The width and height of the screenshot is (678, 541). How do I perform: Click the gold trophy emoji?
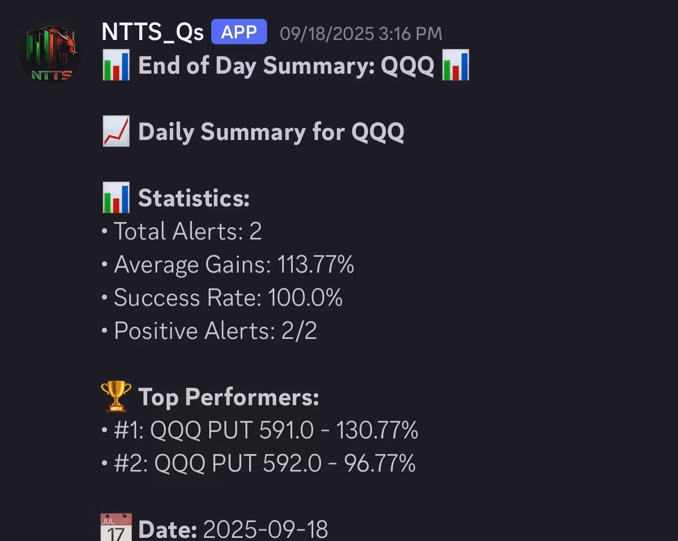click(x=116, y=396)
